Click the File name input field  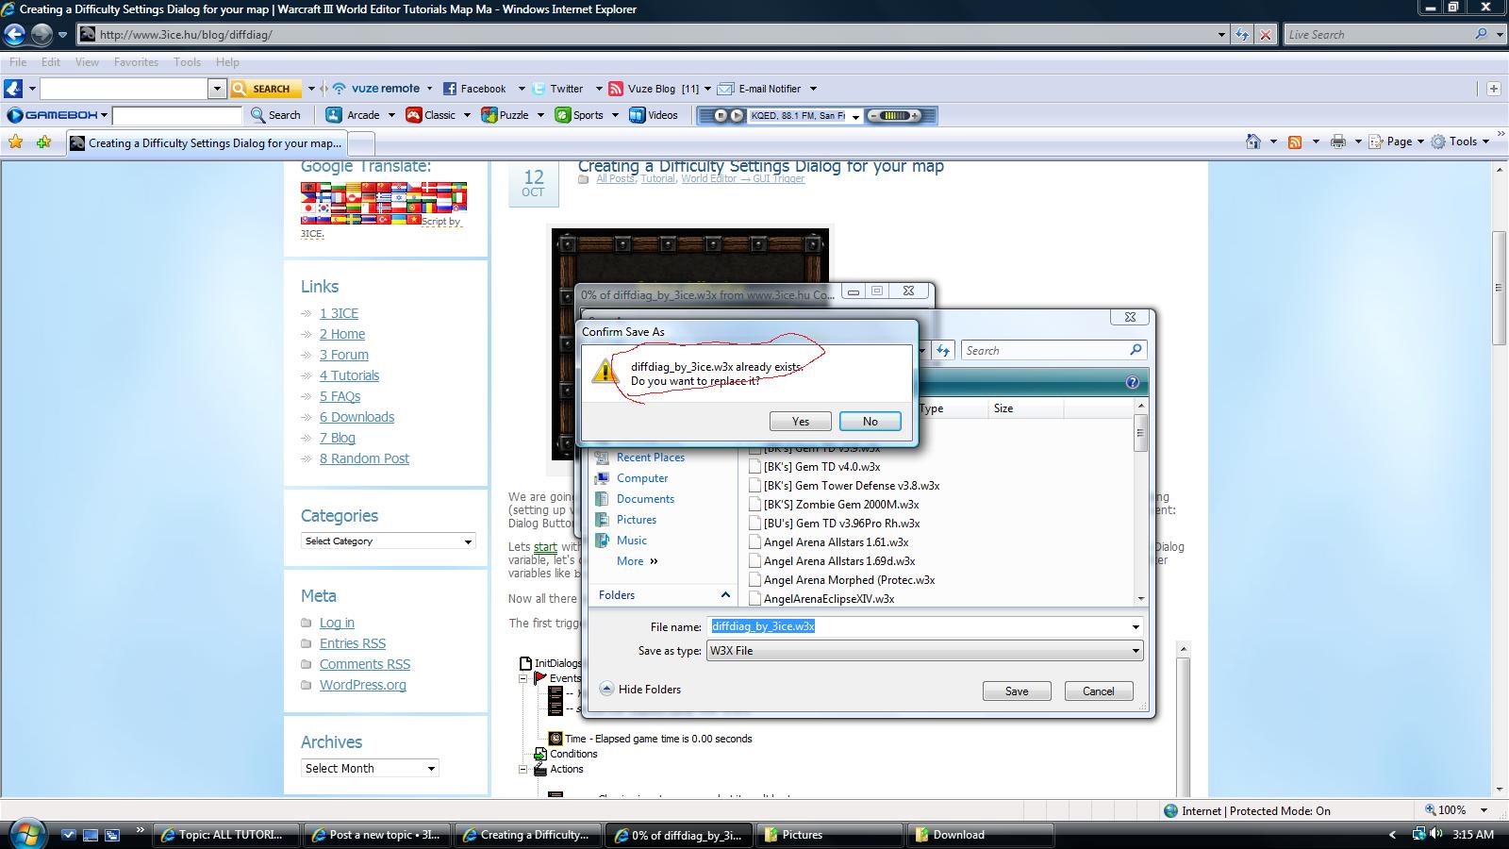[920, 626]
